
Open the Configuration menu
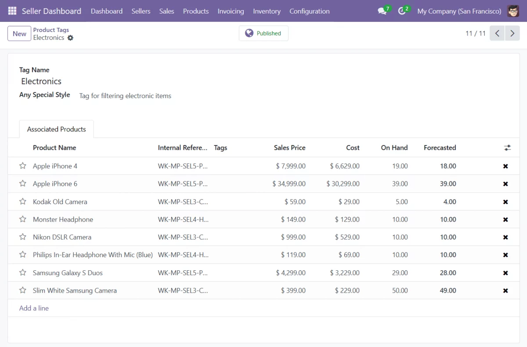(x=309, y=11)
